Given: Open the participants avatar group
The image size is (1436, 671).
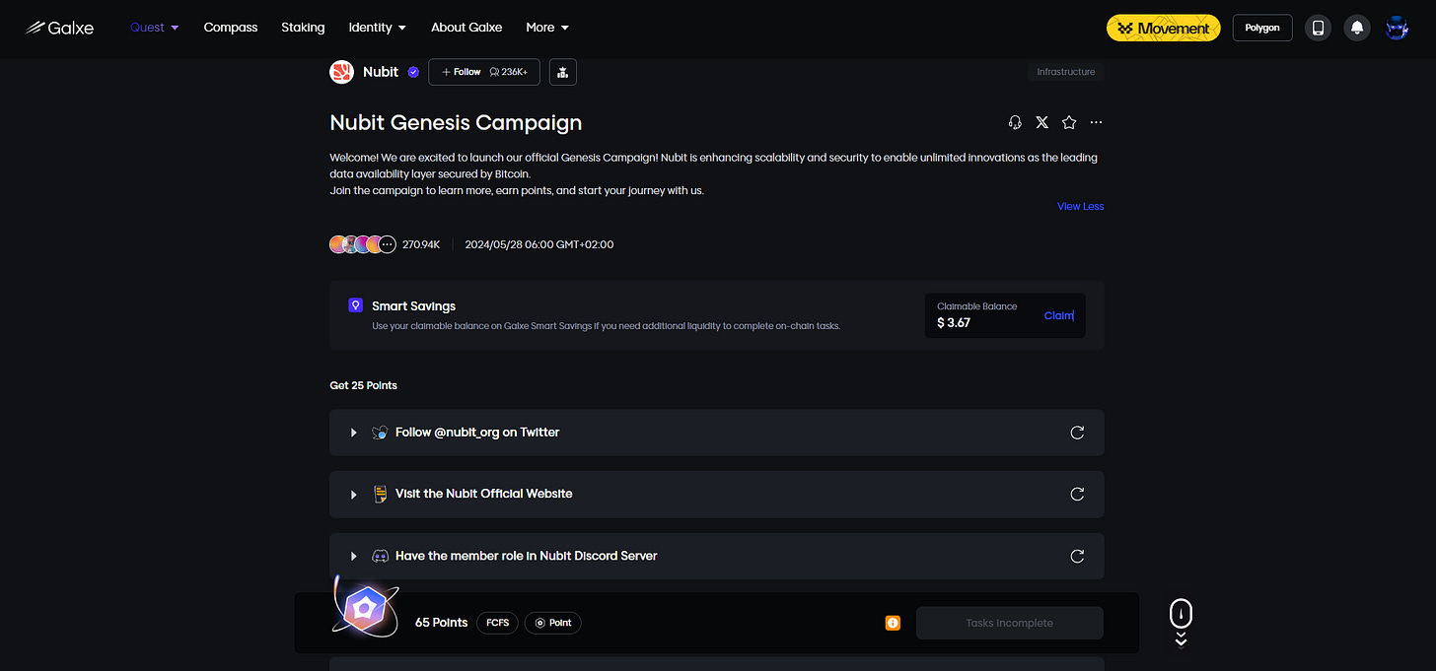Looking at the screenshot, I should tap(362, 244).
